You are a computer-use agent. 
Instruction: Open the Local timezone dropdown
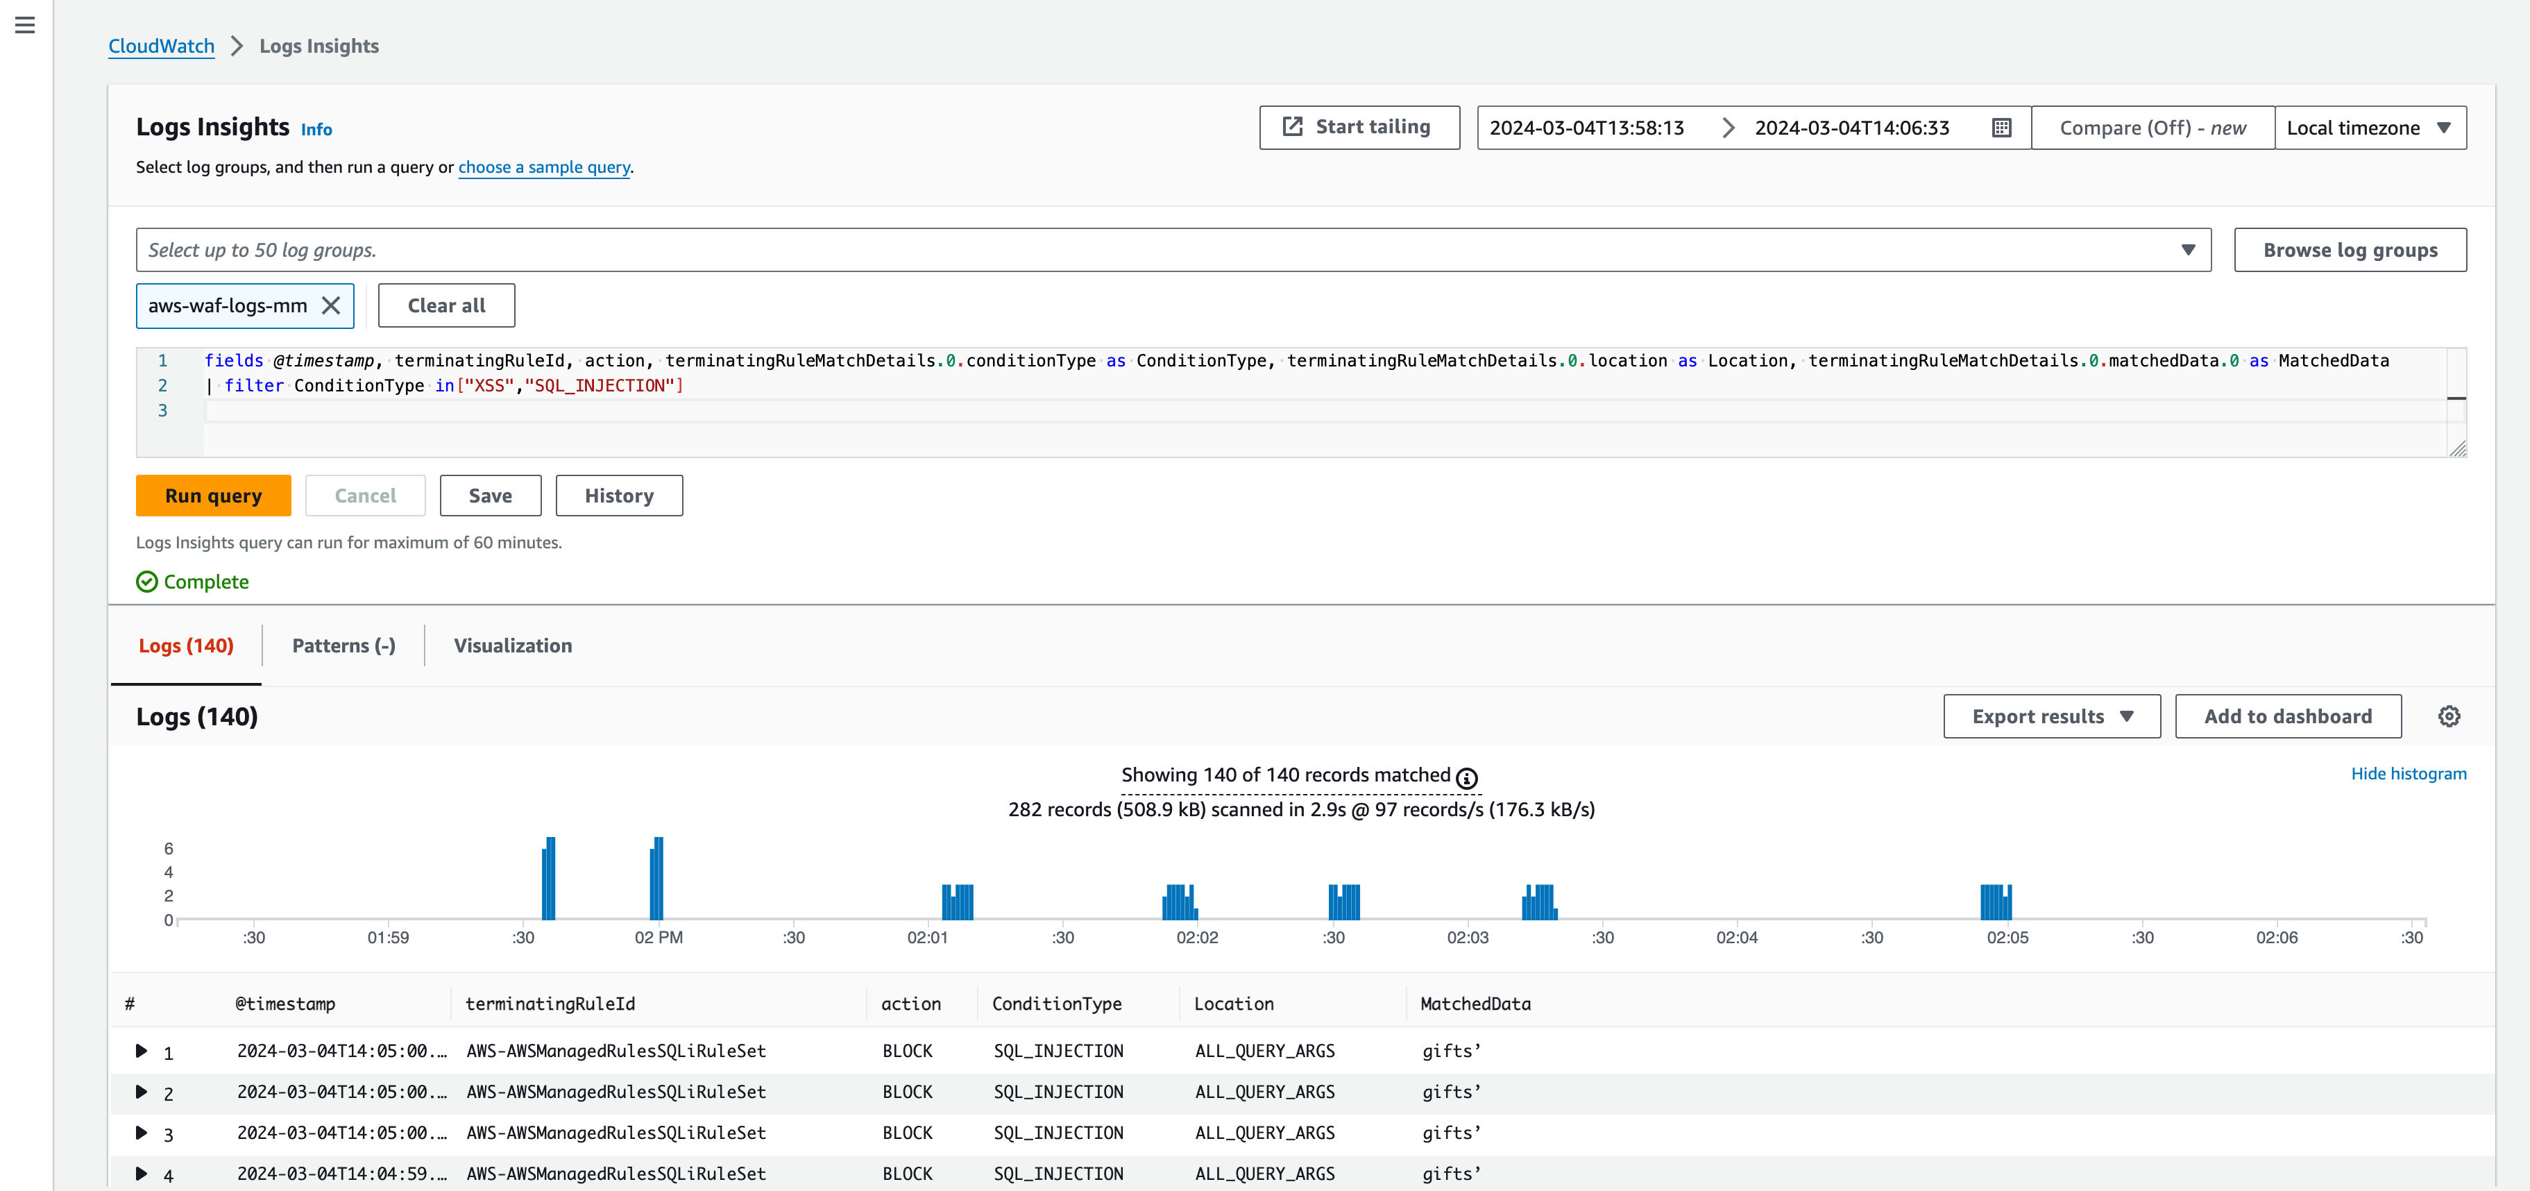(x=2371, y=127)
